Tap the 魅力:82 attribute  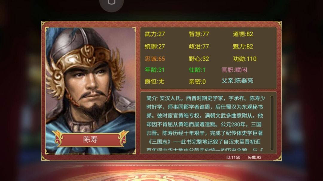pyautogui.click(x=243, y=46)
